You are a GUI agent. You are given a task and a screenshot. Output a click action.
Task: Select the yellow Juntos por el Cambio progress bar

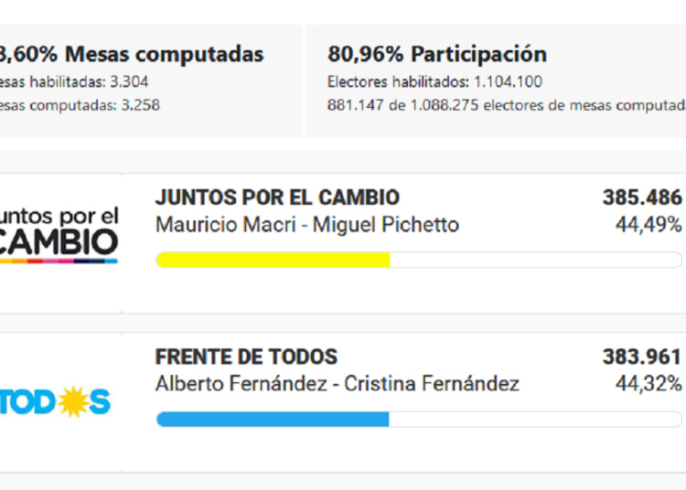tap(273, 260)
